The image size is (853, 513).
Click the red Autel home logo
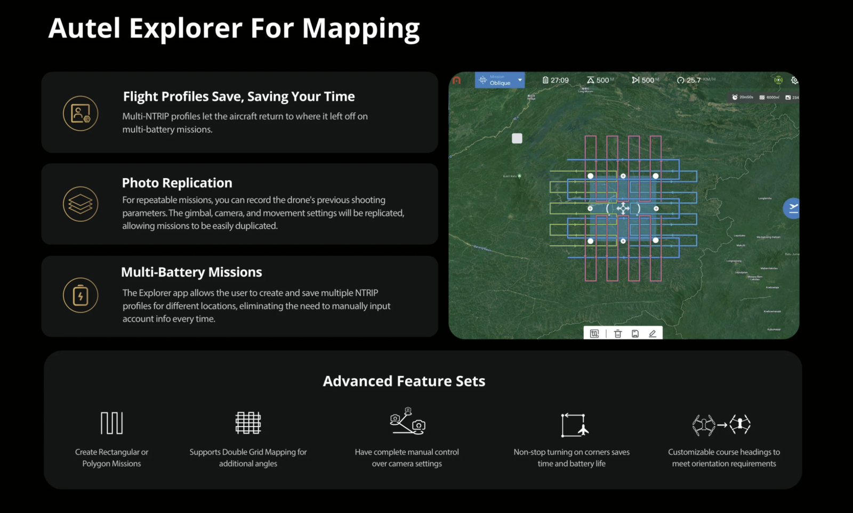coord(456,81)
